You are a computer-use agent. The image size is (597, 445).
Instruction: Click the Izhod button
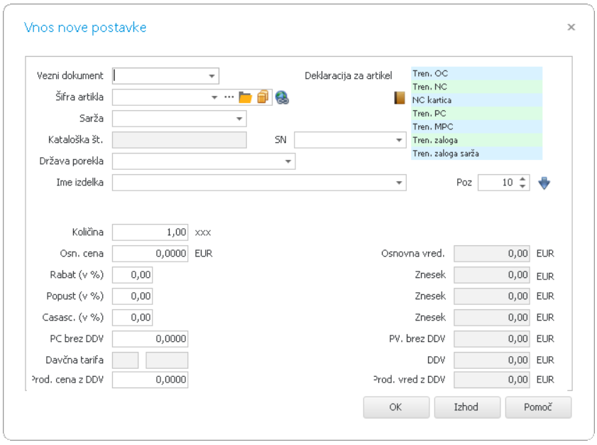pos(467,407)
